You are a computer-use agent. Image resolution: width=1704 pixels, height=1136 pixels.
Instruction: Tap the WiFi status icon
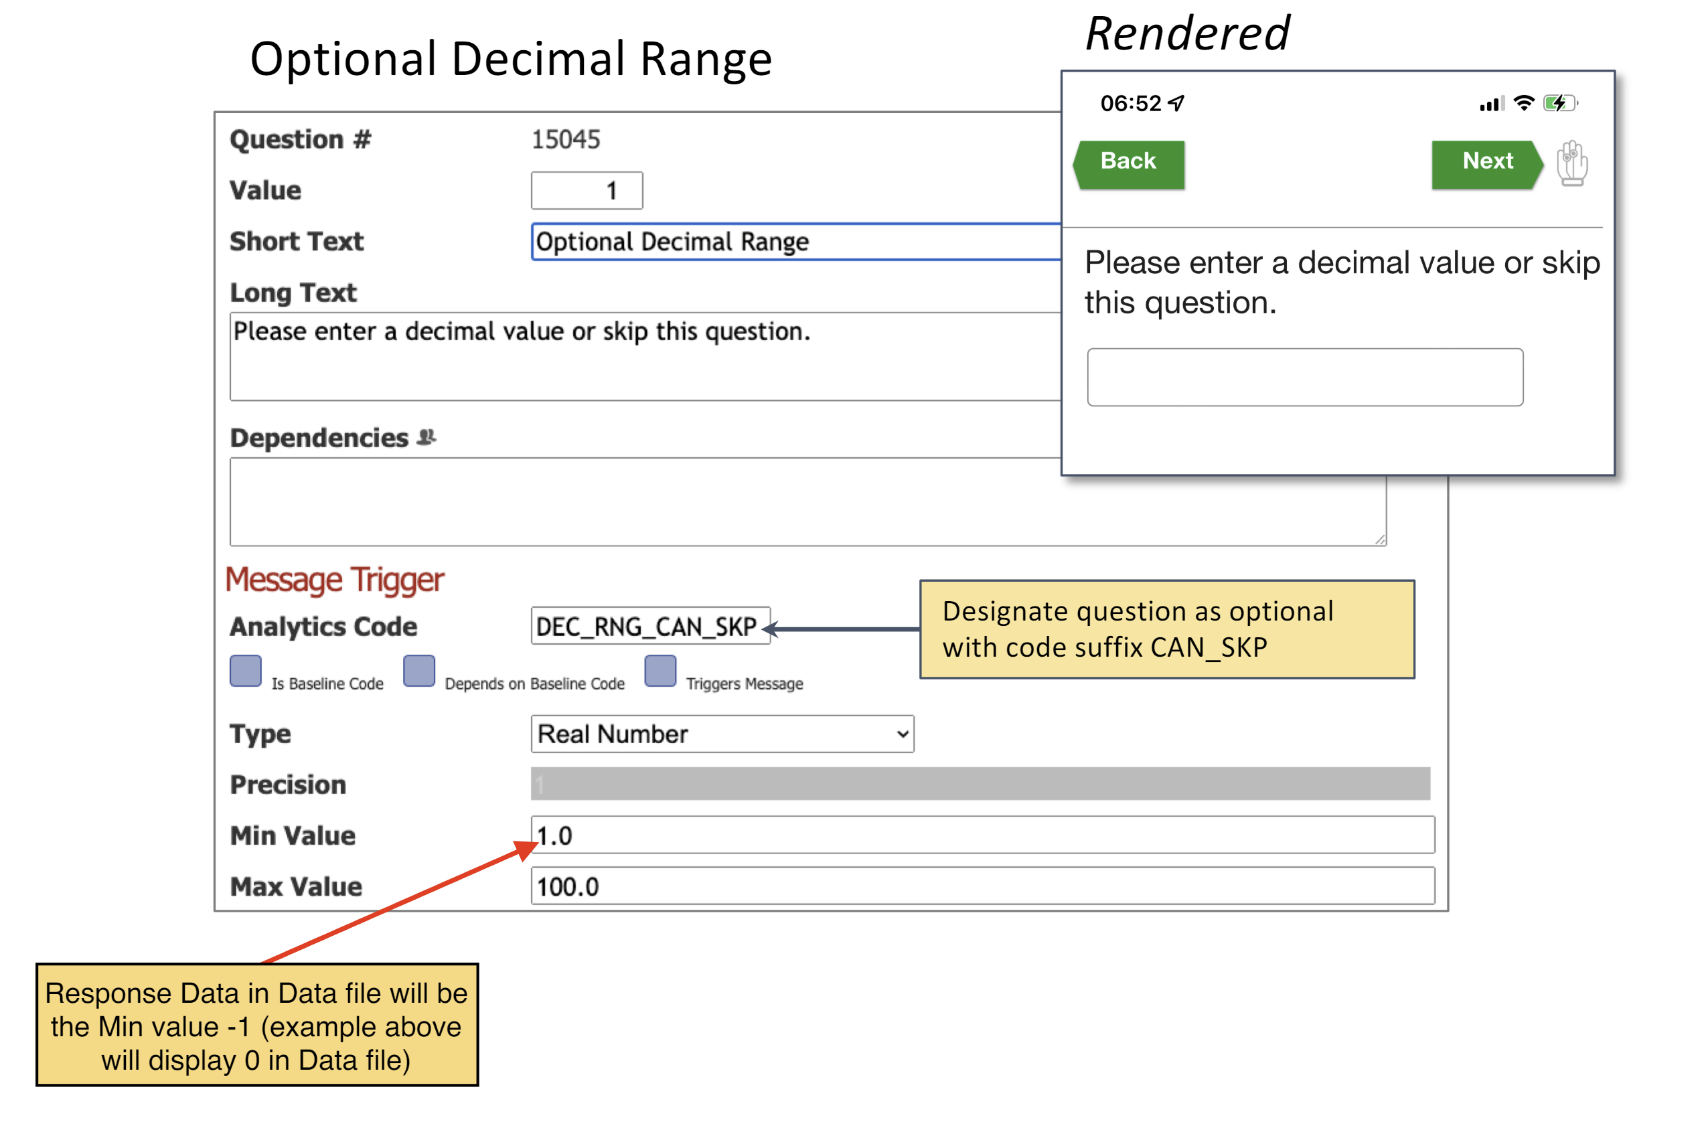pyautogui.click(x=1524, y=104)
